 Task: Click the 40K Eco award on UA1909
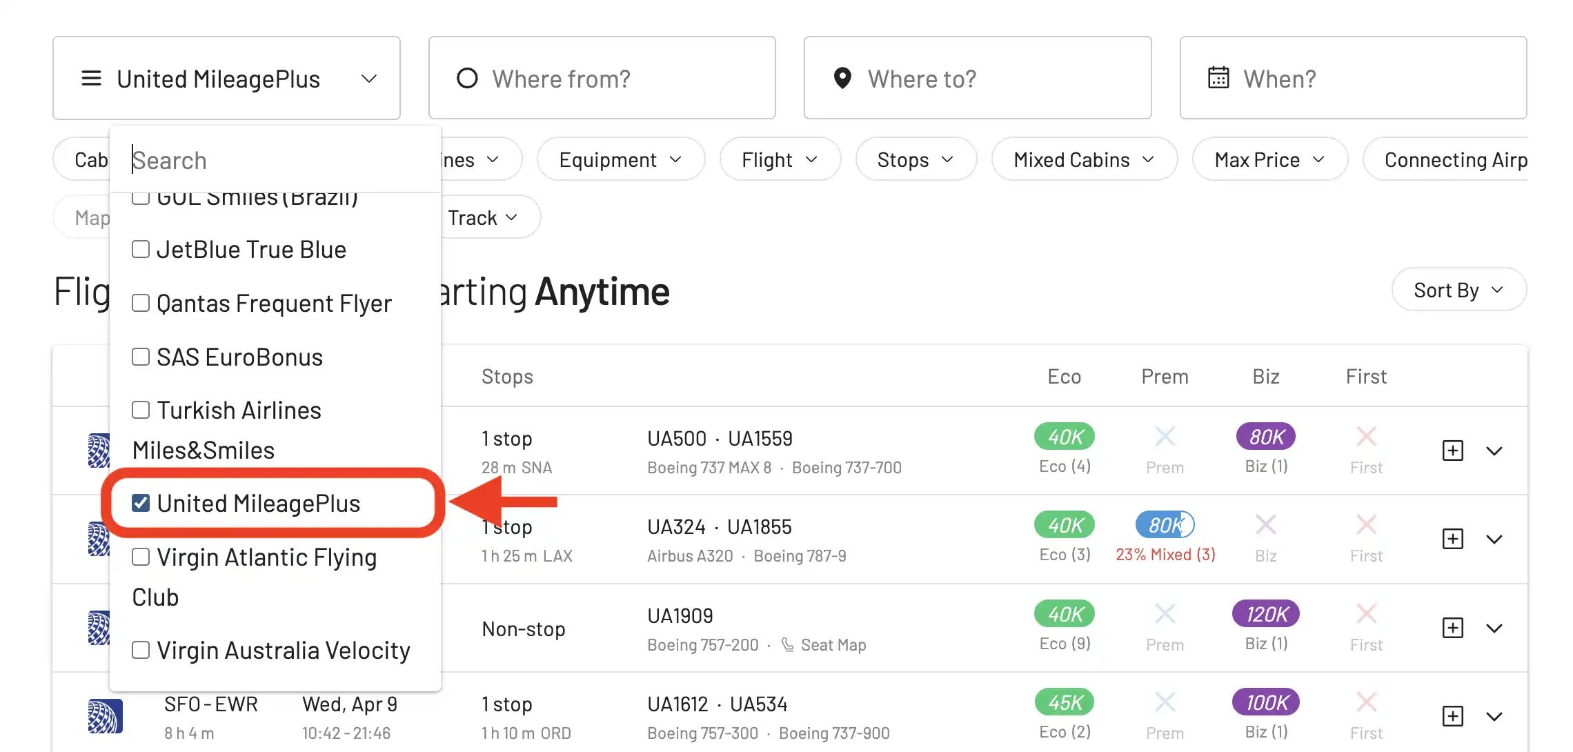(x=1065, y=613)
